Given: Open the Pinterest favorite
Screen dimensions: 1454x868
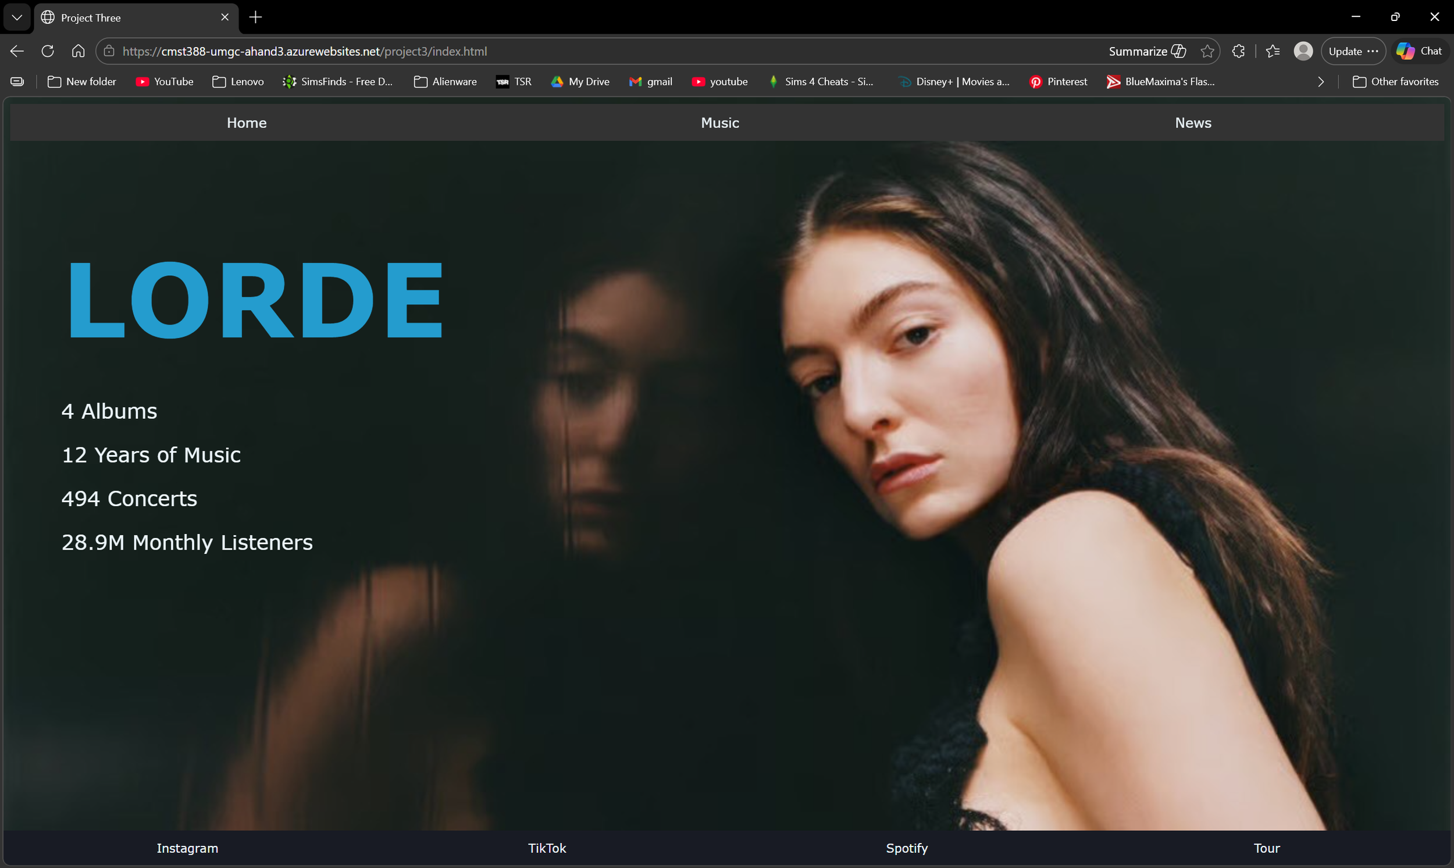Looking at the screenshot, I should (x=1058, y=82).
